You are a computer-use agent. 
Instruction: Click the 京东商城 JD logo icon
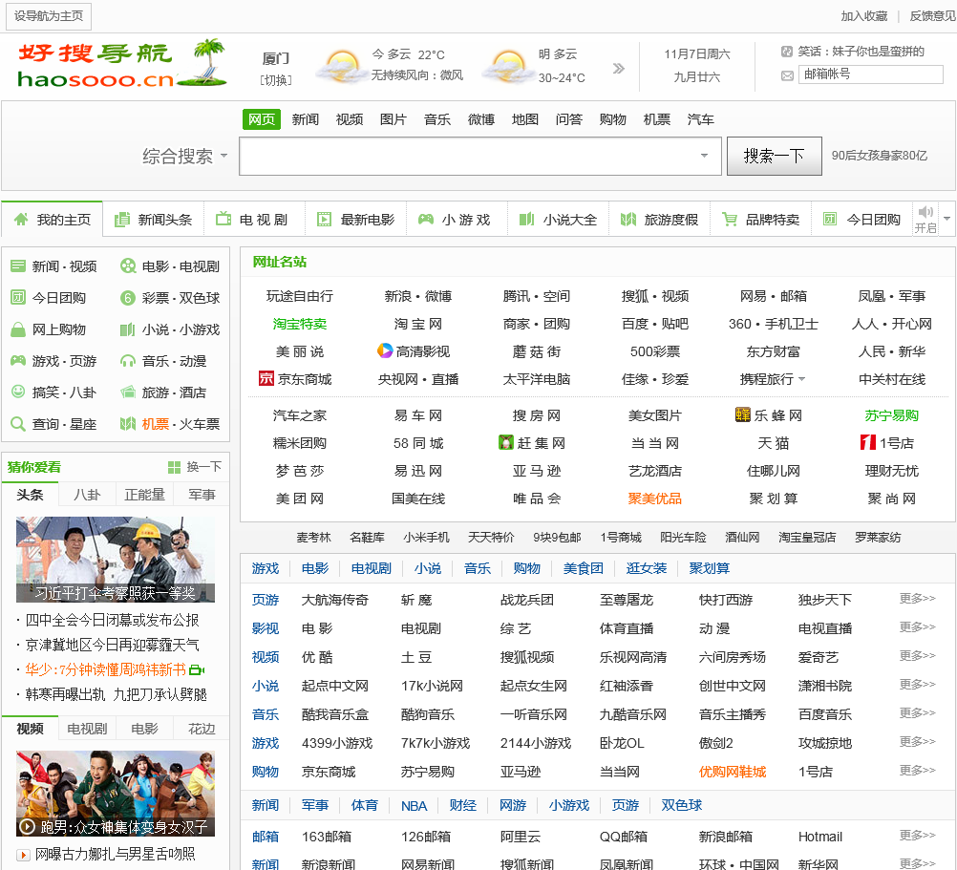266,378
